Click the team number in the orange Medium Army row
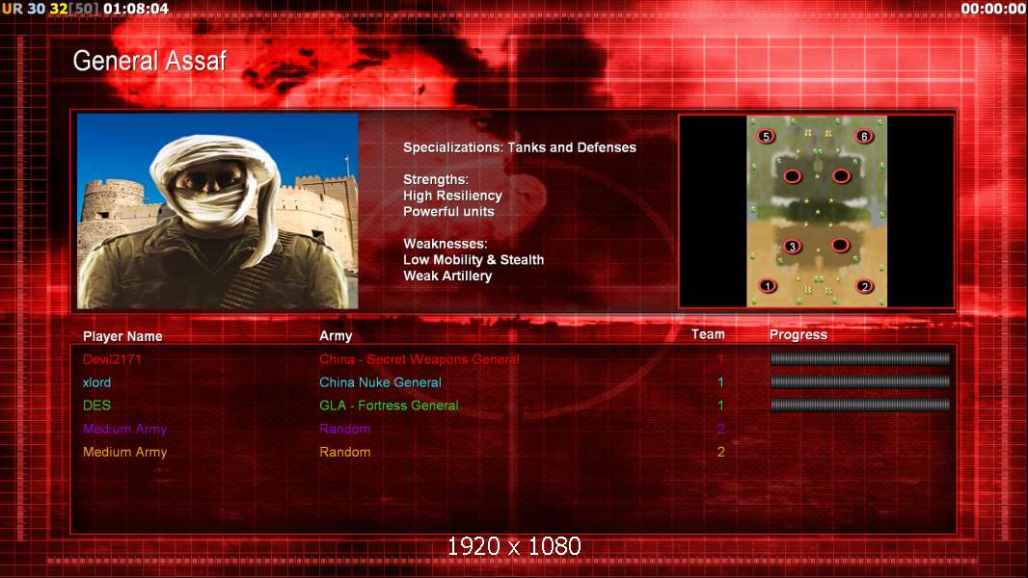Image resolution: width=1028 pixels, height=578 pixels. [720, 453]
